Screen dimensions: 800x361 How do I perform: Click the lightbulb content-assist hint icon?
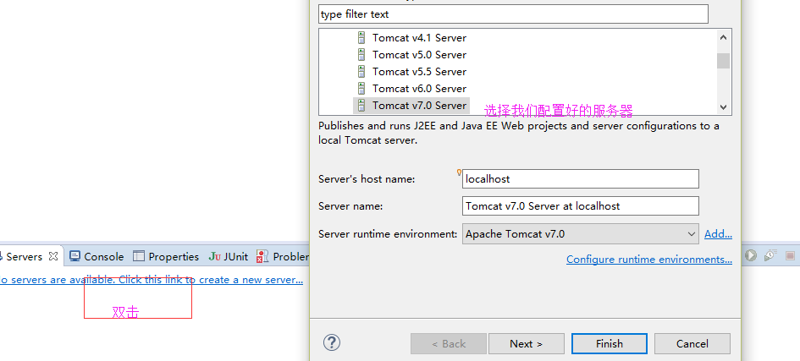[x=459, y=172]
